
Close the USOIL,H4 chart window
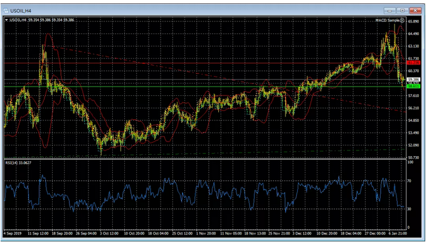click(415, 11)
